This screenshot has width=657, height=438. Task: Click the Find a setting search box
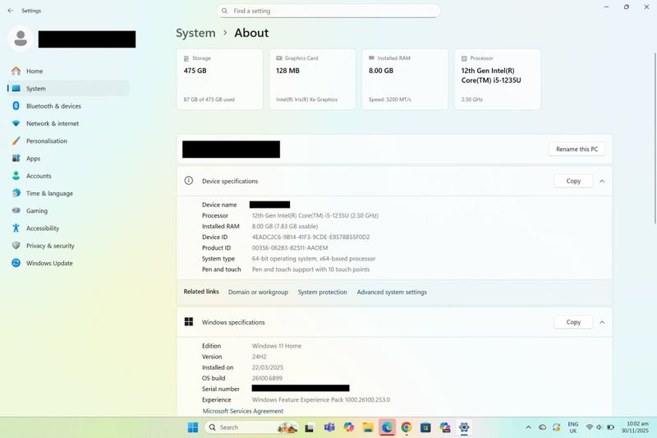(328, 12)
